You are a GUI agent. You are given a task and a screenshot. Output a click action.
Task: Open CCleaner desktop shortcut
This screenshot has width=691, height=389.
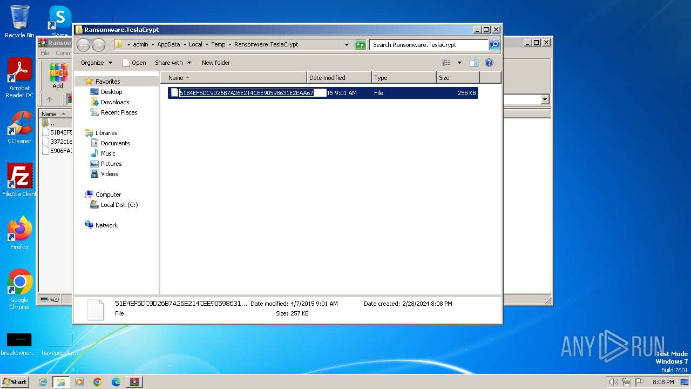[19, 128]
